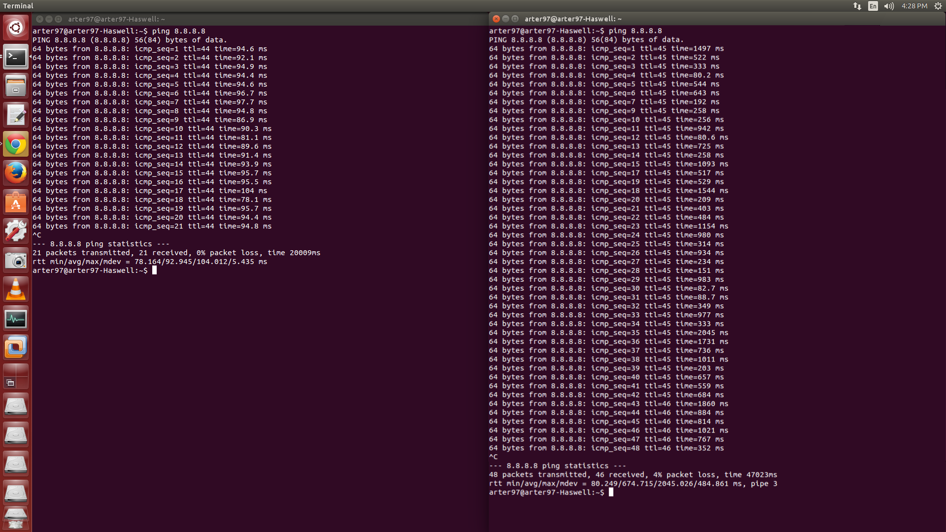The width and height of the screenshot is (946, 532).
Task: Close the left terminal window
Action: click(40, 19)
